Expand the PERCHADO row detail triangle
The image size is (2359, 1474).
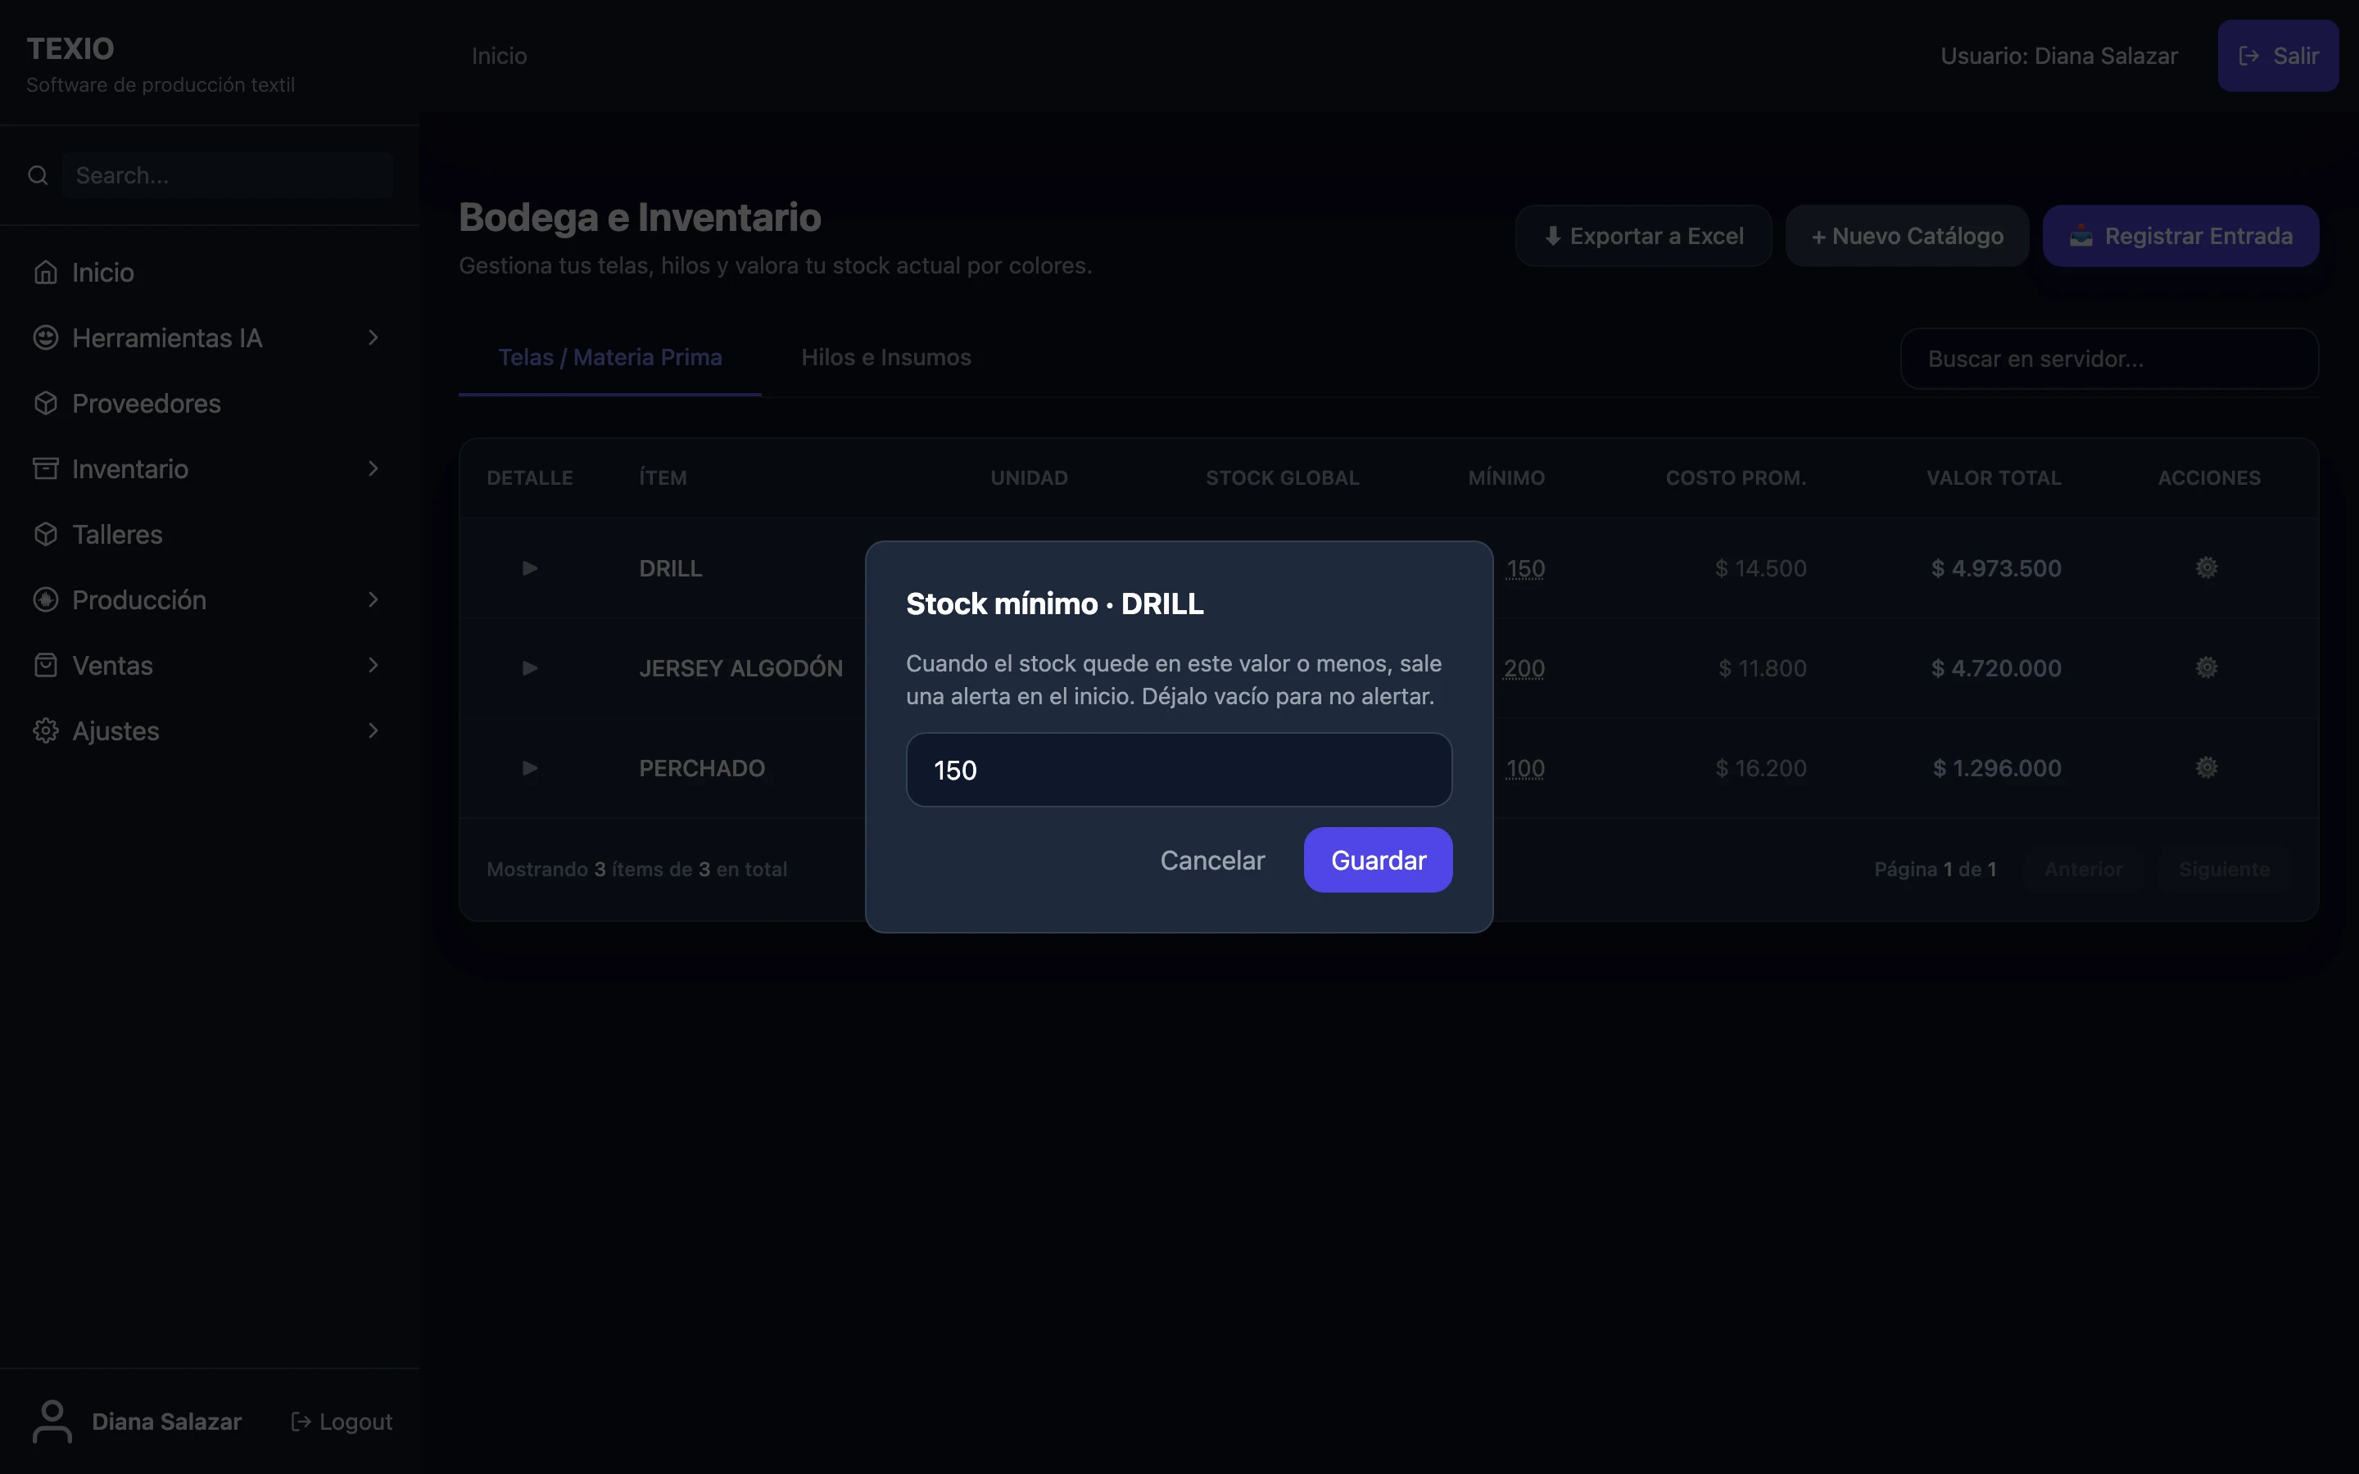point(529,768)
